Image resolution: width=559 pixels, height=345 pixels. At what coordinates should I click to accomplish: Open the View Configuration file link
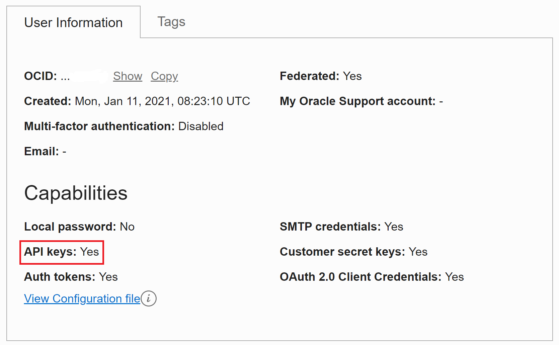pyautogui.click(x=82, y=298)
